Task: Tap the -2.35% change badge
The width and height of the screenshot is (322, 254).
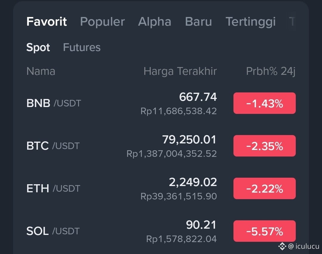Action: [264, 146]
